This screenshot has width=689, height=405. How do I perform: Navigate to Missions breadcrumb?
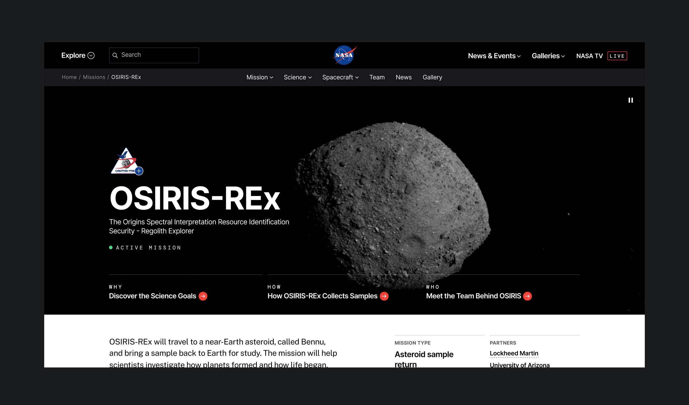click(94, 77)
